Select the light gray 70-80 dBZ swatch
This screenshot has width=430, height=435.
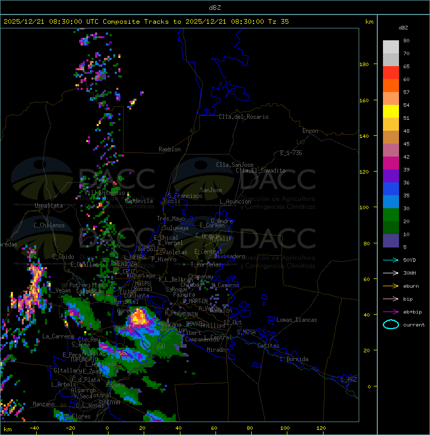click(x=391, y=47)
